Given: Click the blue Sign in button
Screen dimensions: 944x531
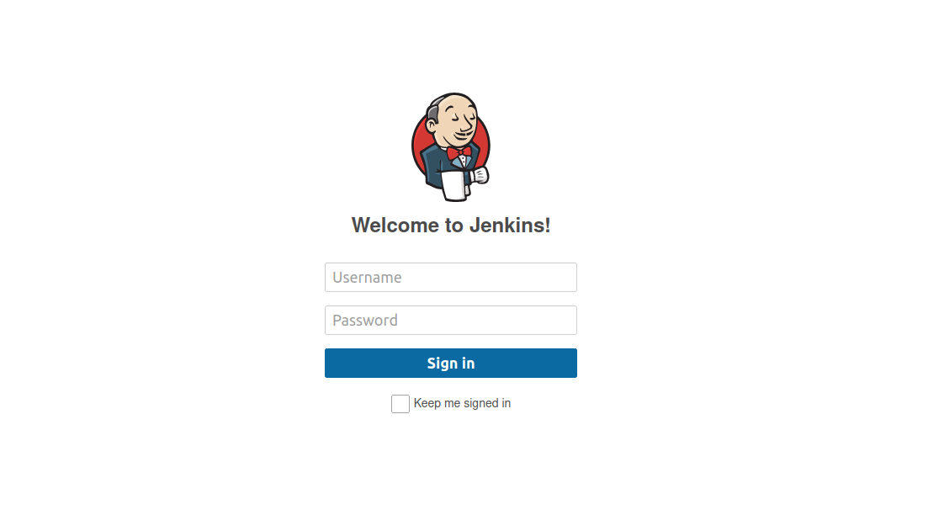Looking at the screenshot, I should coord(451,363).
